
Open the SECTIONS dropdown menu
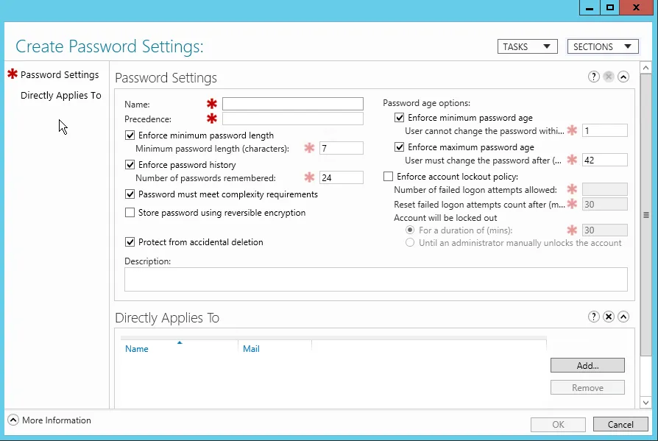603,46
